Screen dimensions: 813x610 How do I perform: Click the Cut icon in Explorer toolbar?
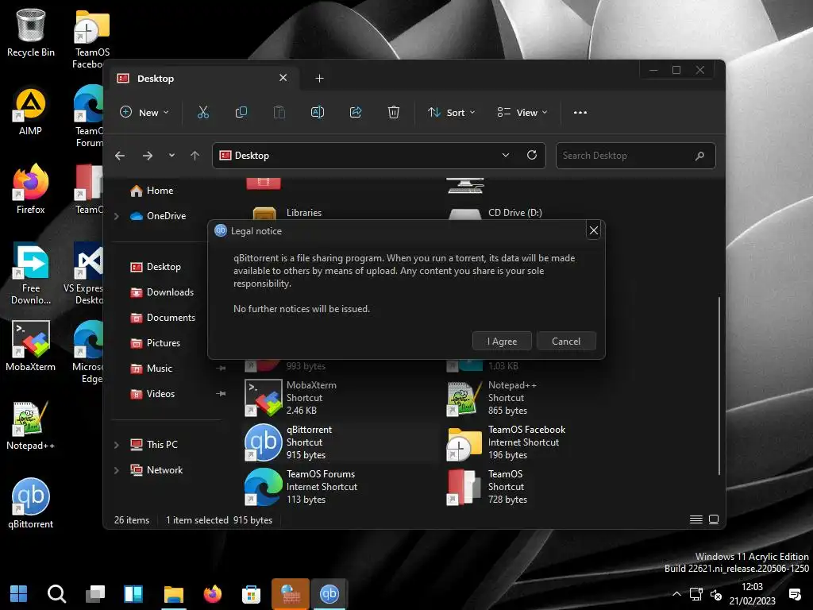203,113
